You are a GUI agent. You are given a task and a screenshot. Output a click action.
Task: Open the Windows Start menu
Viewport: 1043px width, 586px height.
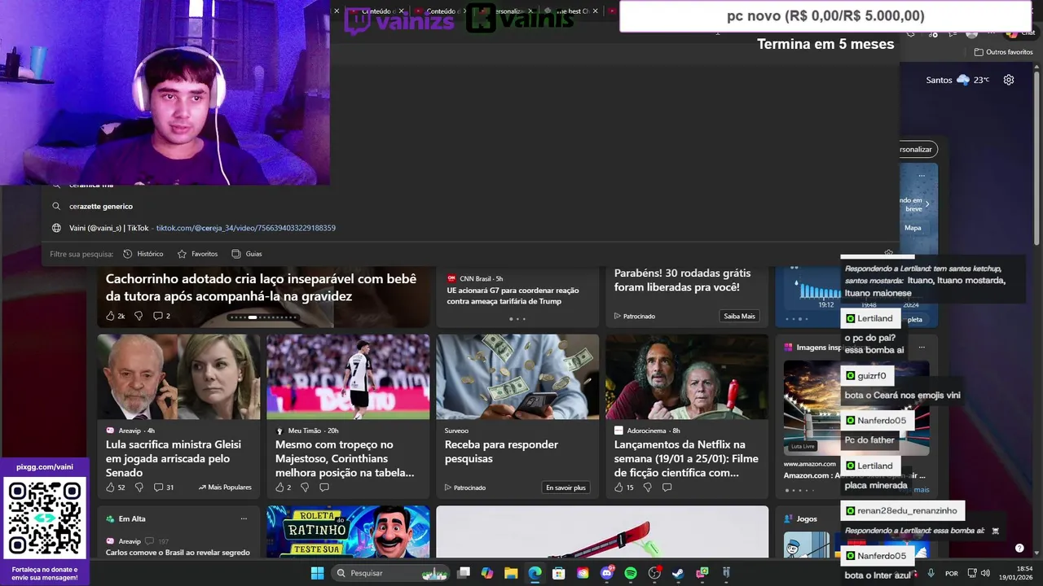tap(317, 573)
